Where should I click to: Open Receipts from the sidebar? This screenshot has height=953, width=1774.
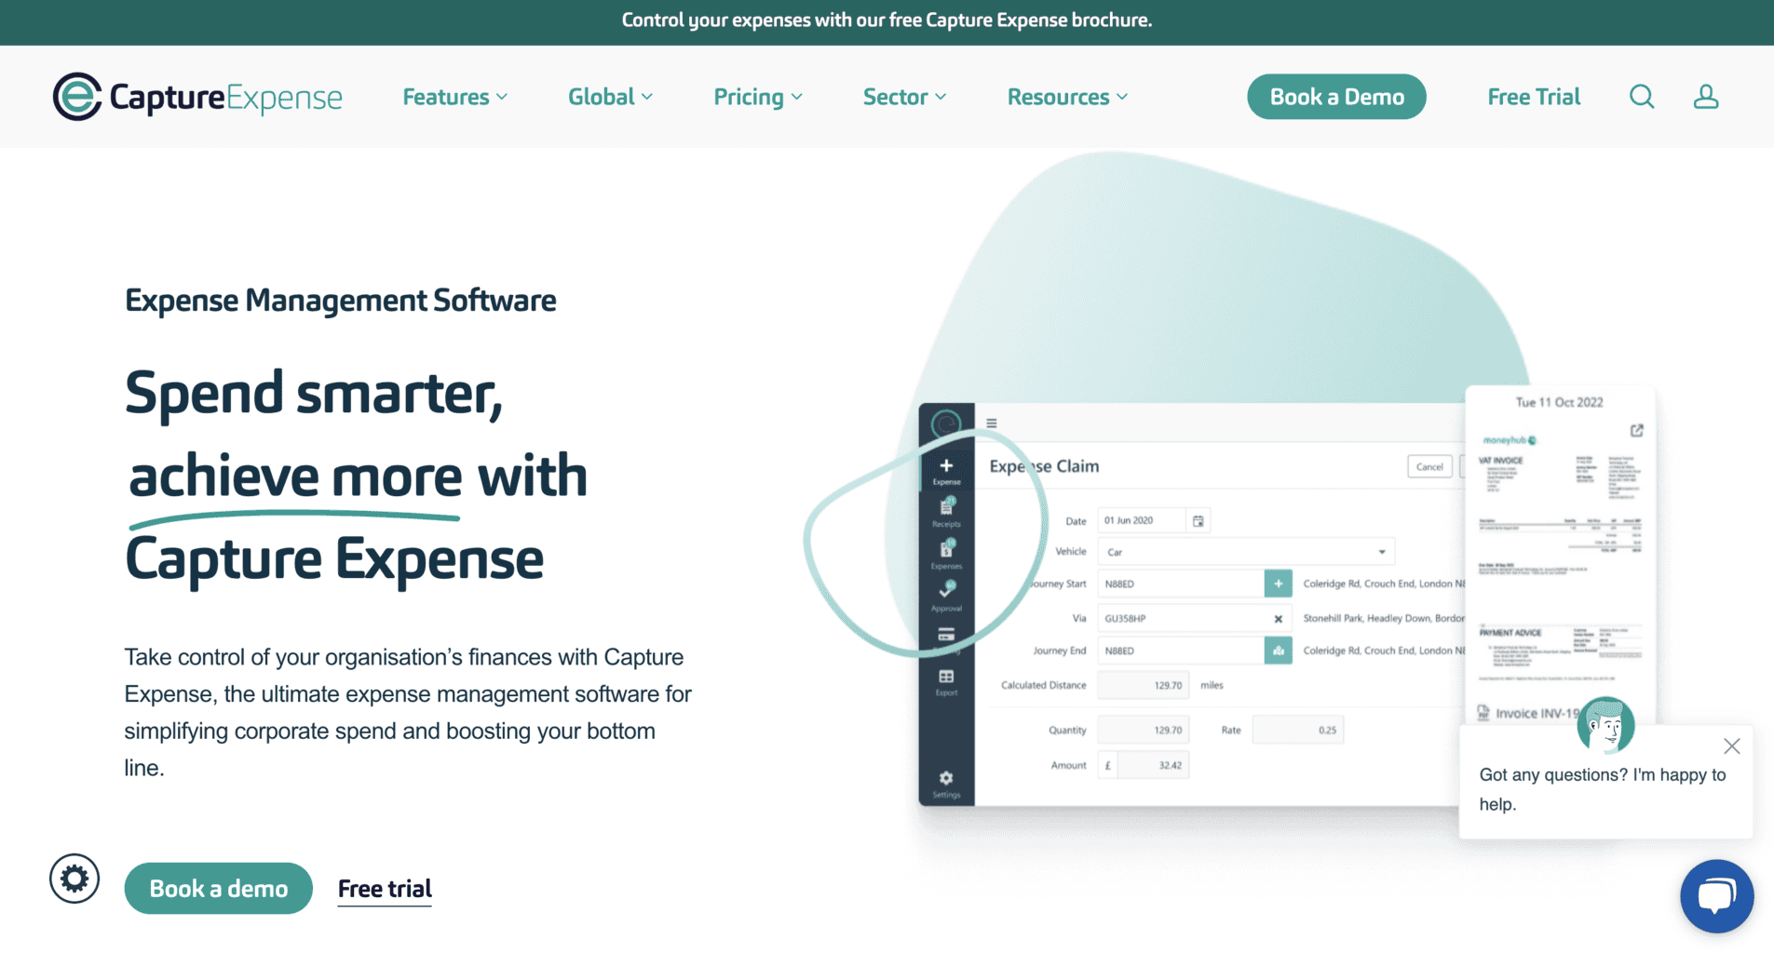pyautogui.click(x=946, y=513)
